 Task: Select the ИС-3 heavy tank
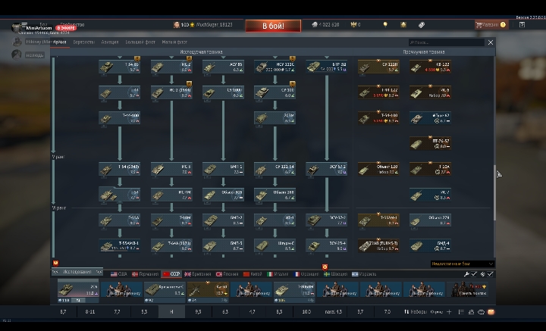click(x=171, y=169)
